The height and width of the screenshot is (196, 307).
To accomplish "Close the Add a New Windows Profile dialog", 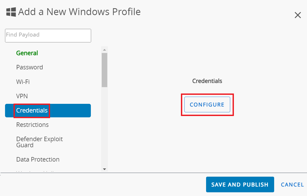I will 298,15.
